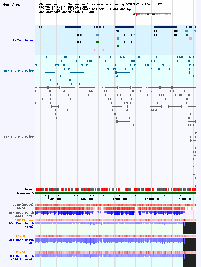This screenshot has height=267, width=201.
Task: Click JF1/B6 pol. label above JF1 Read Depth (SRA)
Action: (x=24, y=236)
